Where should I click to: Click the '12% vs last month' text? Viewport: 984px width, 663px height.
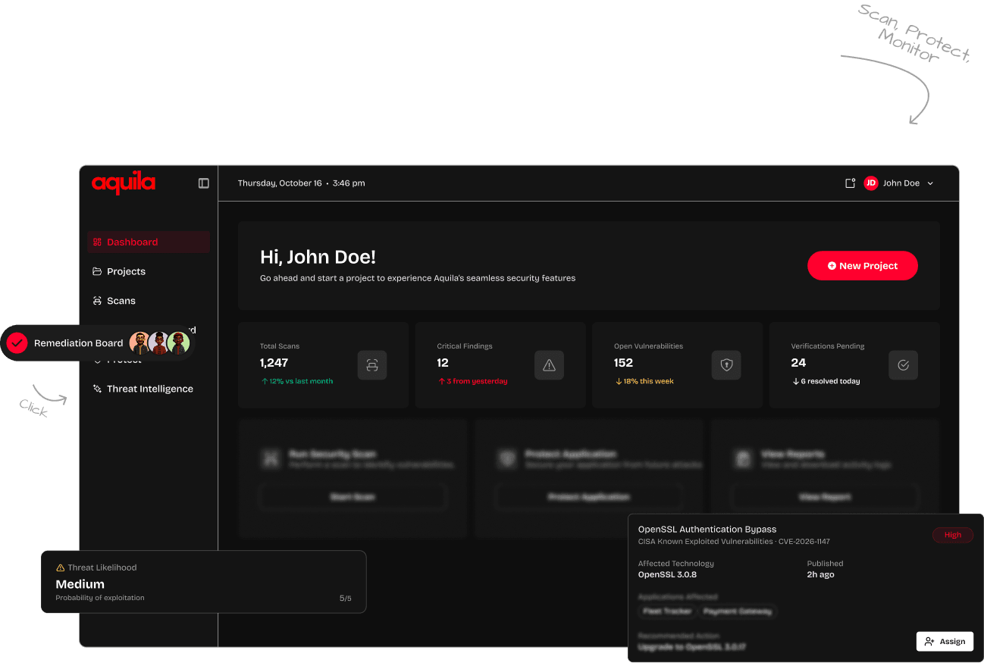coord(301,381)
